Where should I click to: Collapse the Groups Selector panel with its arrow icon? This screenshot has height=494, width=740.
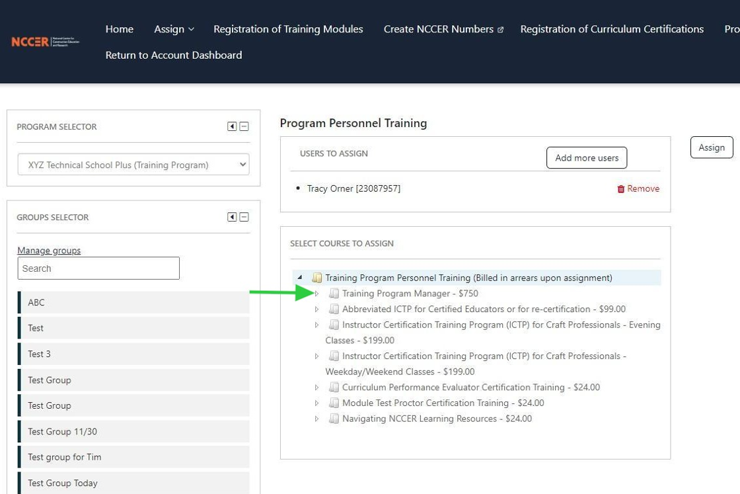[x=233, y=216]
